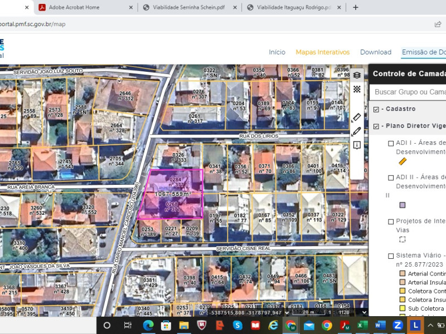Uncheck the Cadastro layer group checkbox

[376, 109]
